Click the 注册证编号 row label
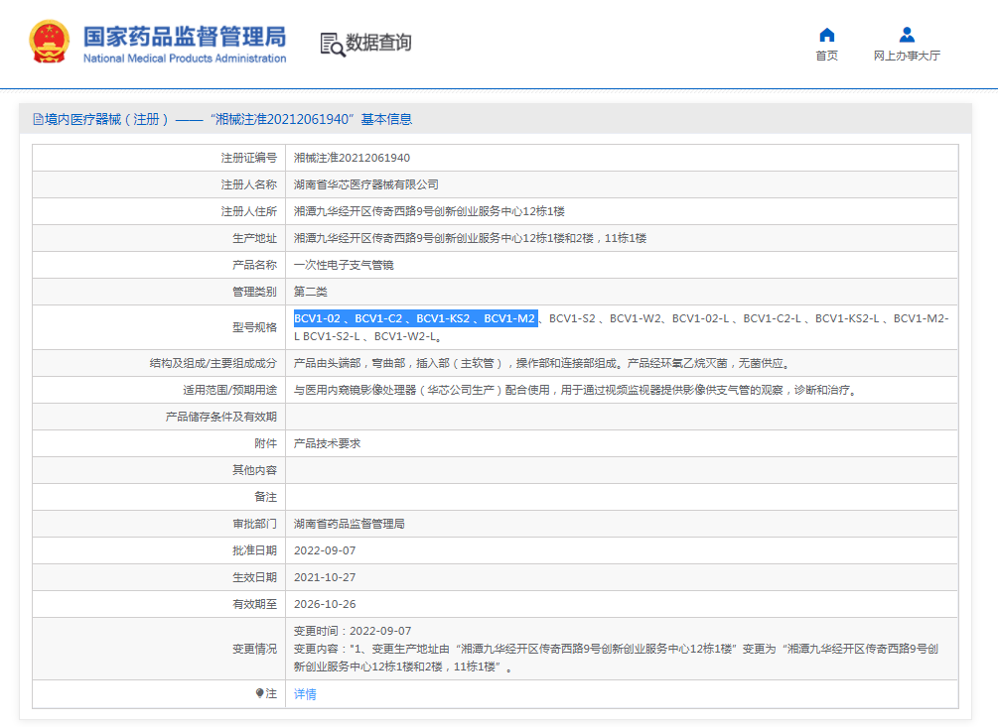This screenshot has height=727, width=998. coord(249,158)
